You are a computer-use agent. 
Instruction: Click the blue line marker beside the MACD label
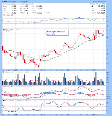pyautogui.click(x=3, y=86)
